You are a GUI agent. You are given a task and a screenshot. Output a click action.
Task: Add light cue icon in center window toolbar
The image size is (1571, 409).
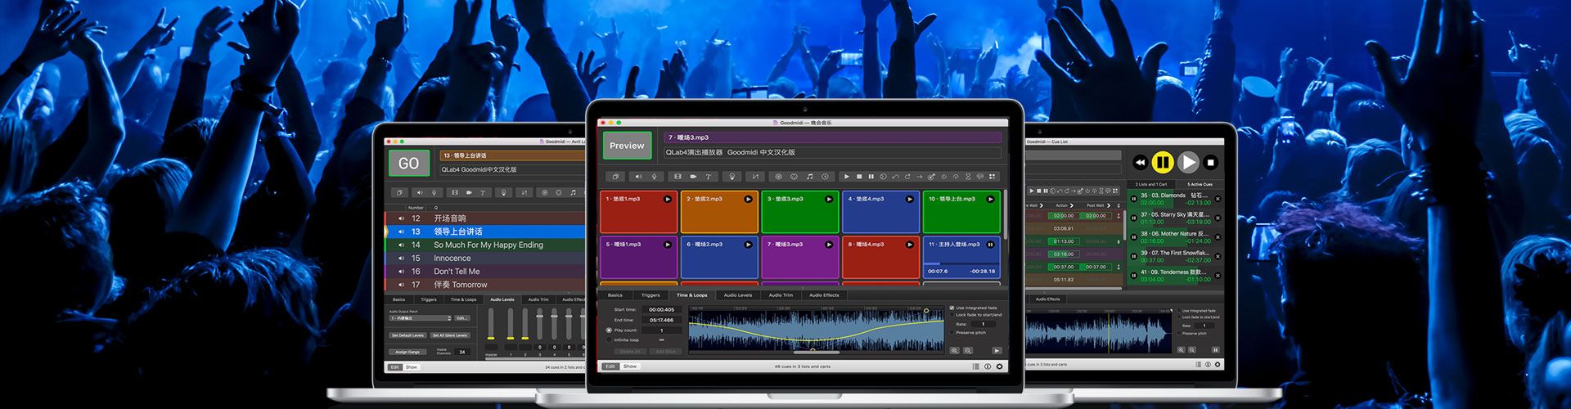click(732, 177)
